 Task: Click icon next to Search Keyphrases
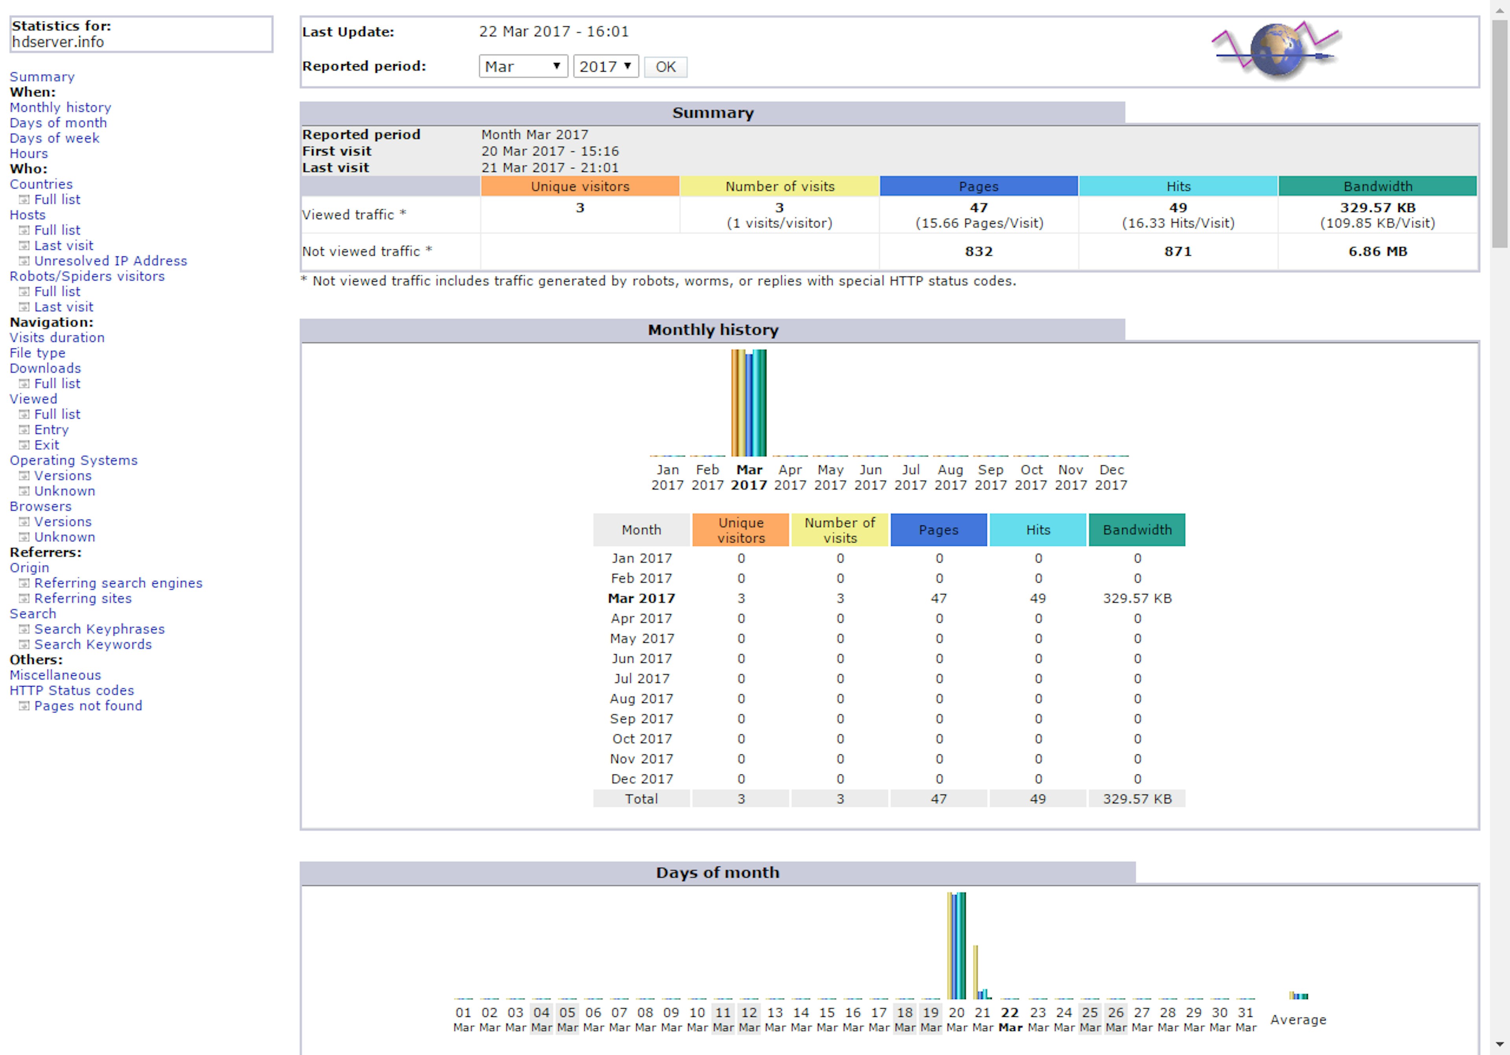click(x=24, y=629)
